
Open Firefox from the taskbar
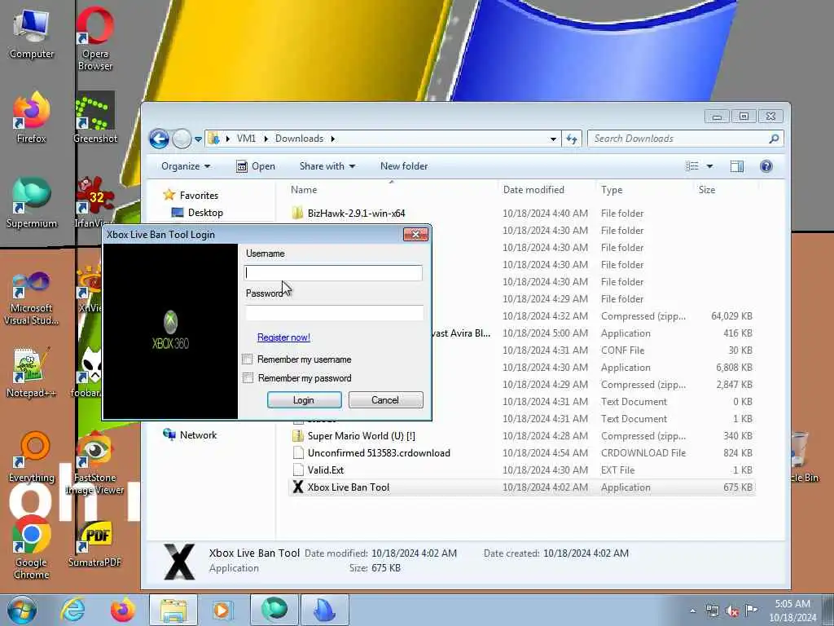tap(122, 610)
